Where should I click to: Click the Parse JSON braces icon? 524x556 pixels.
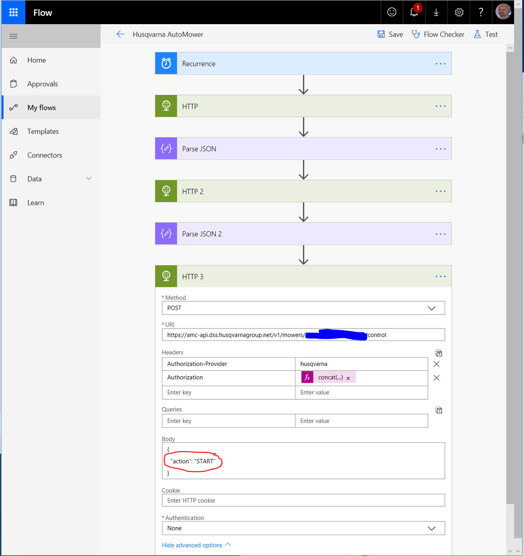point(166,149)
